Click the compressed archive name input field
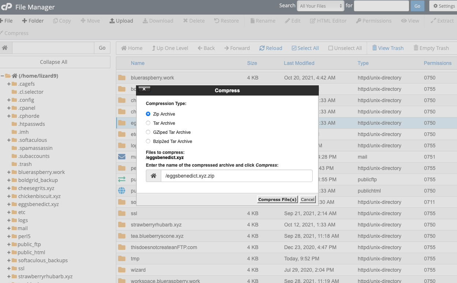Screen dimensions: 457x283 point(236,176)
